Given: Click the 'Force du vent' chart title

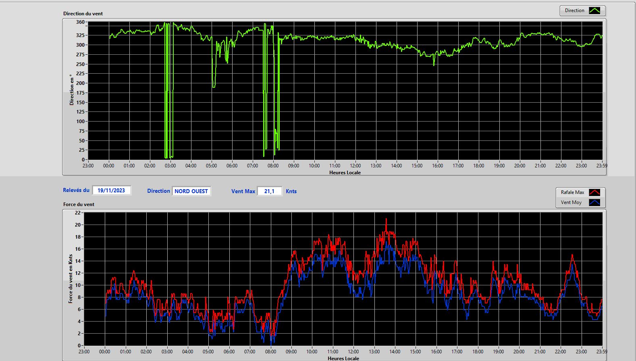Looking at the screenshot, I should pos(79,204).
